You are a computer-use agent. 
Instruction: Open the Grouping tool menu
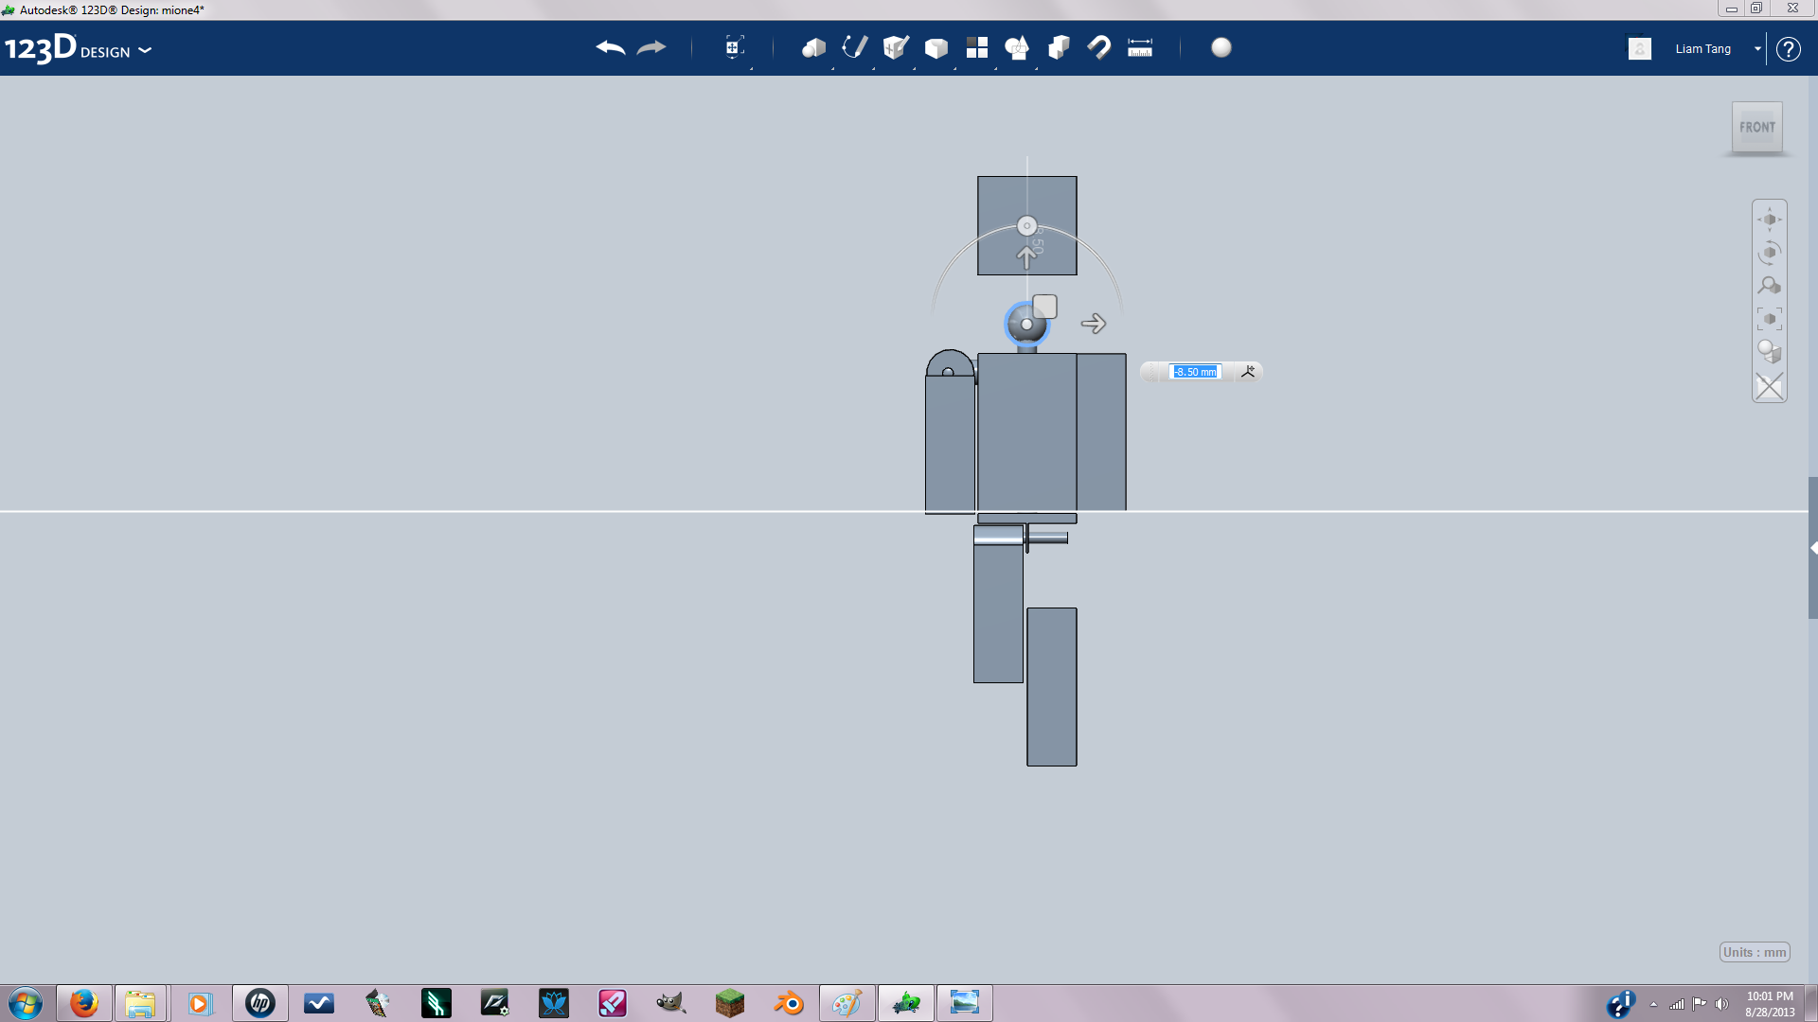pyautogui.click(x=1017, y=47)
